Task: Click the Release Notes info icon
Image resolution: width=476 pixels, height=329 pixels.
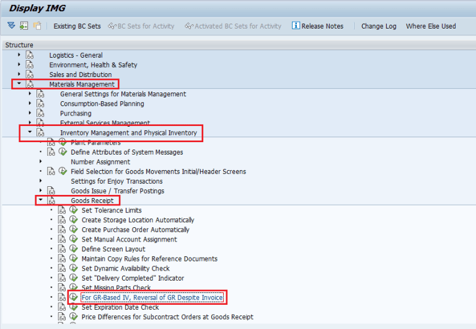Action: 296,25
